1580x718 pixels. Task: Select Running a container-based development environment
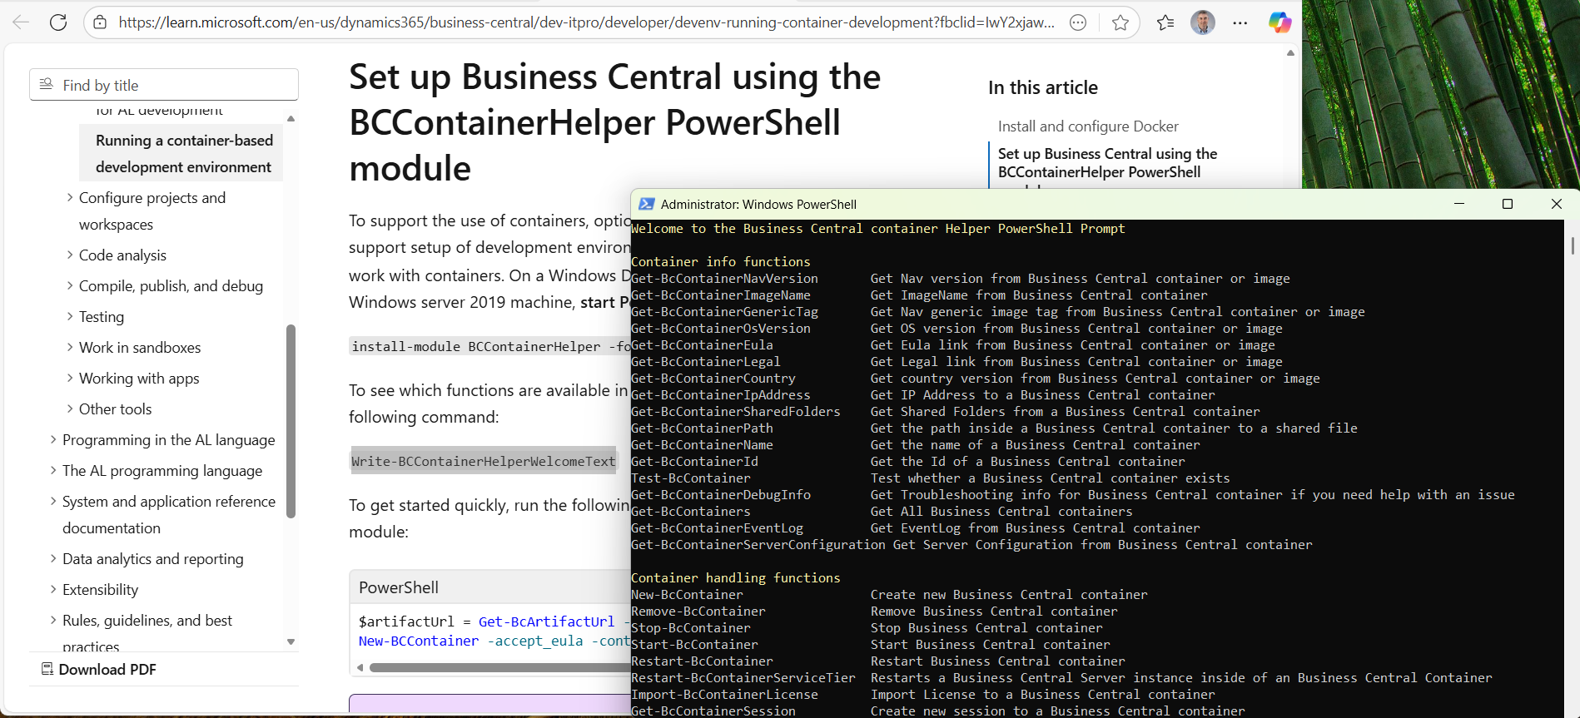(x=181, y=153)
